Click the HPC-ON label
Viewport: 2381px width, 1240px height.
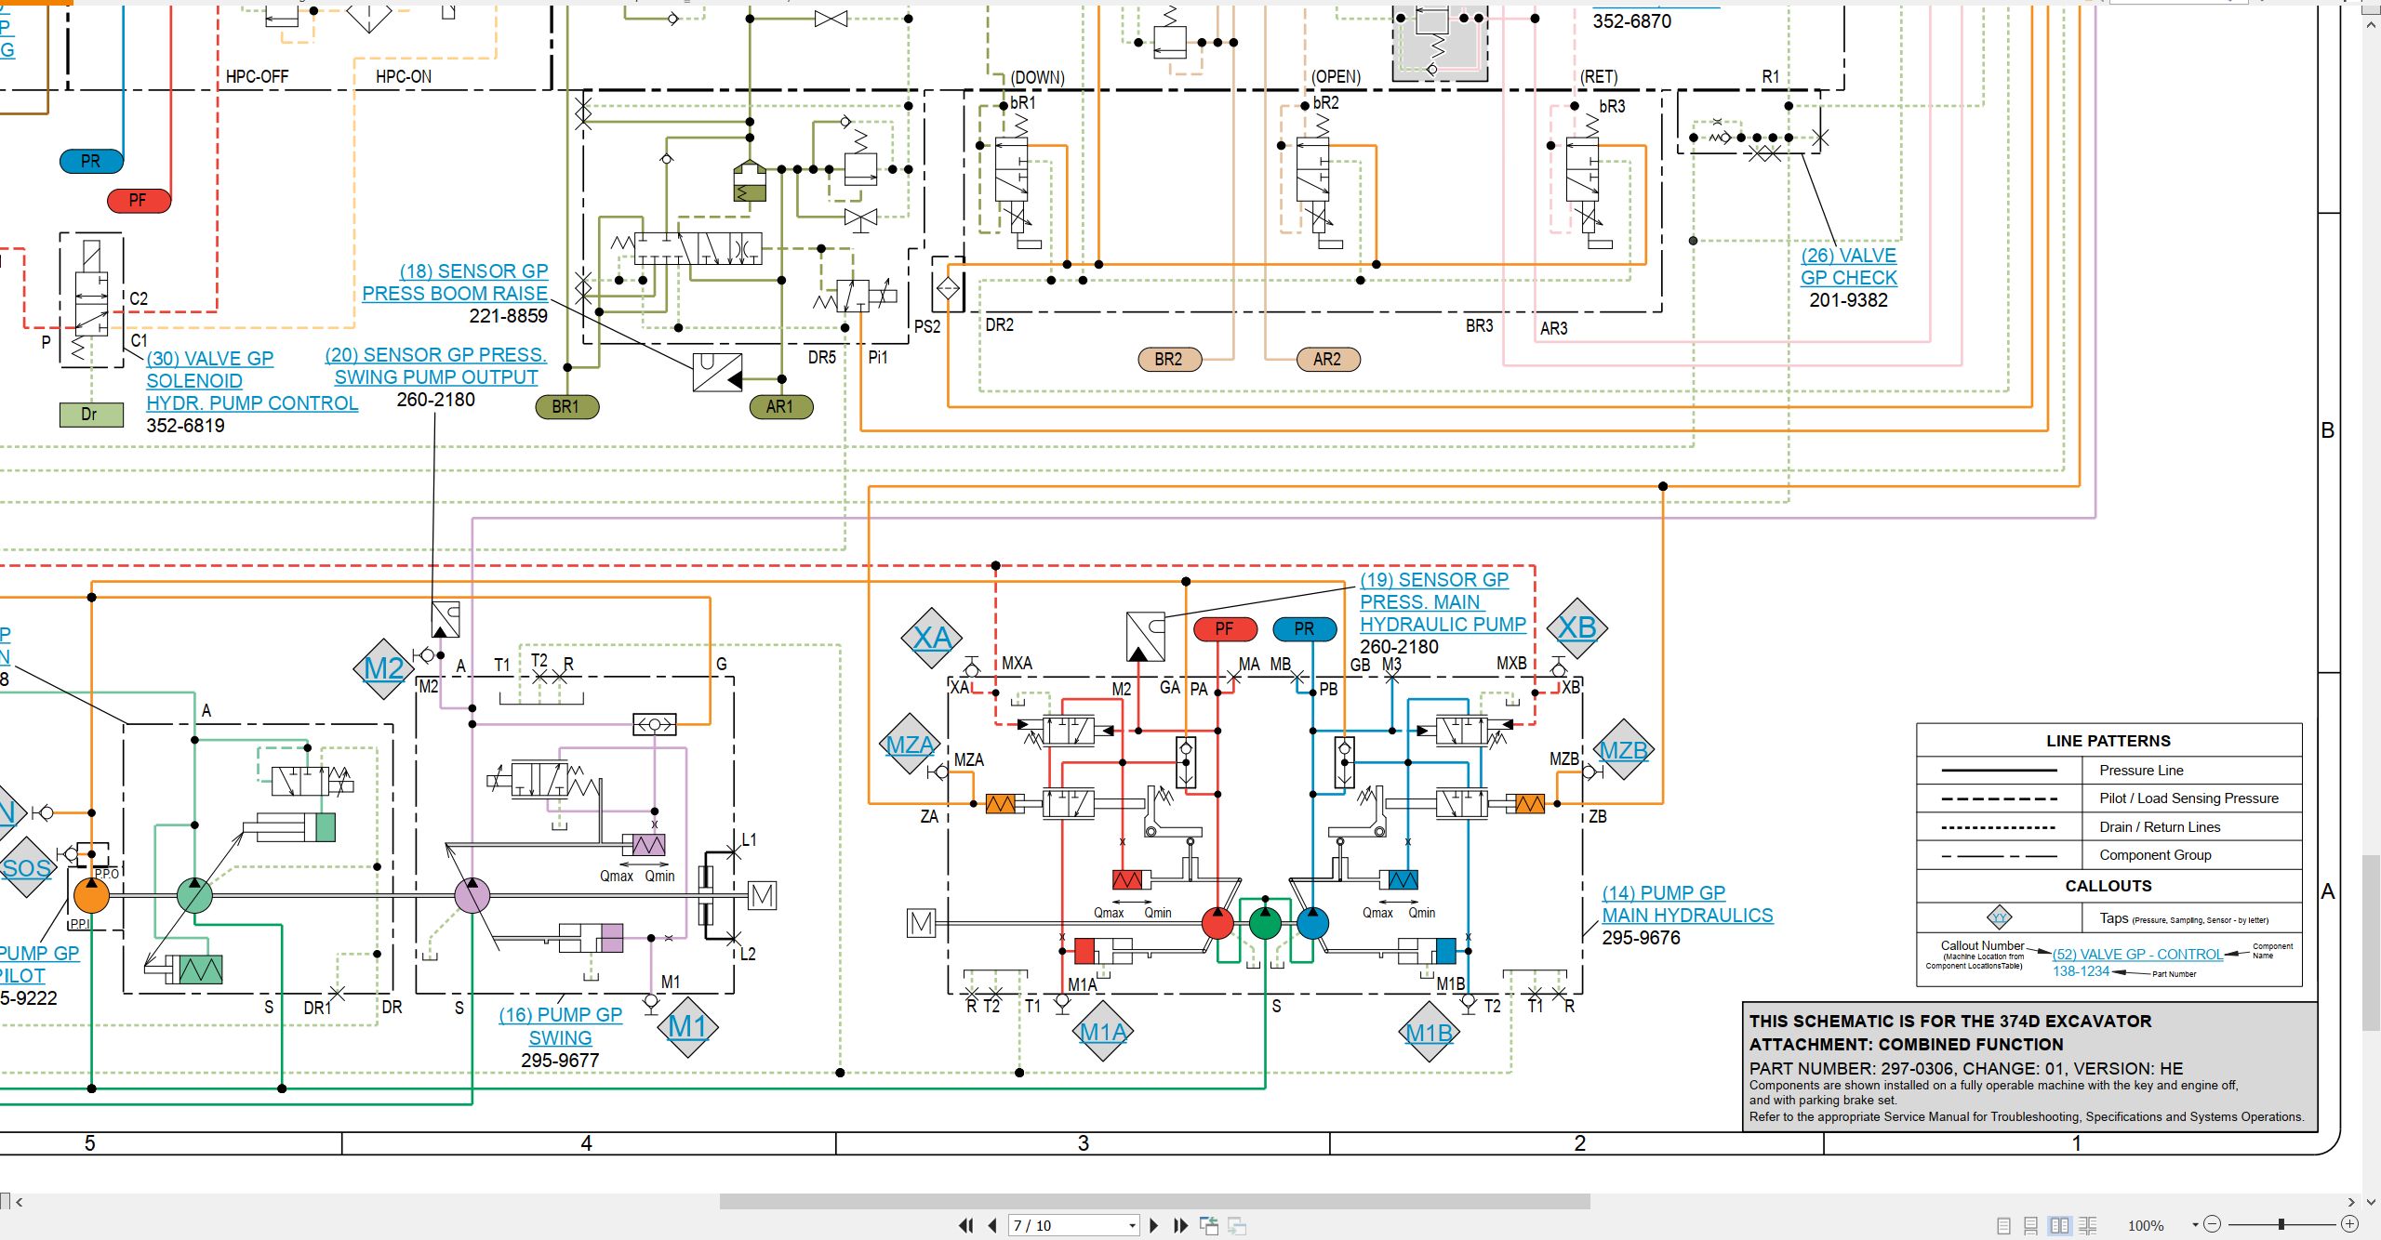(404, 76)
